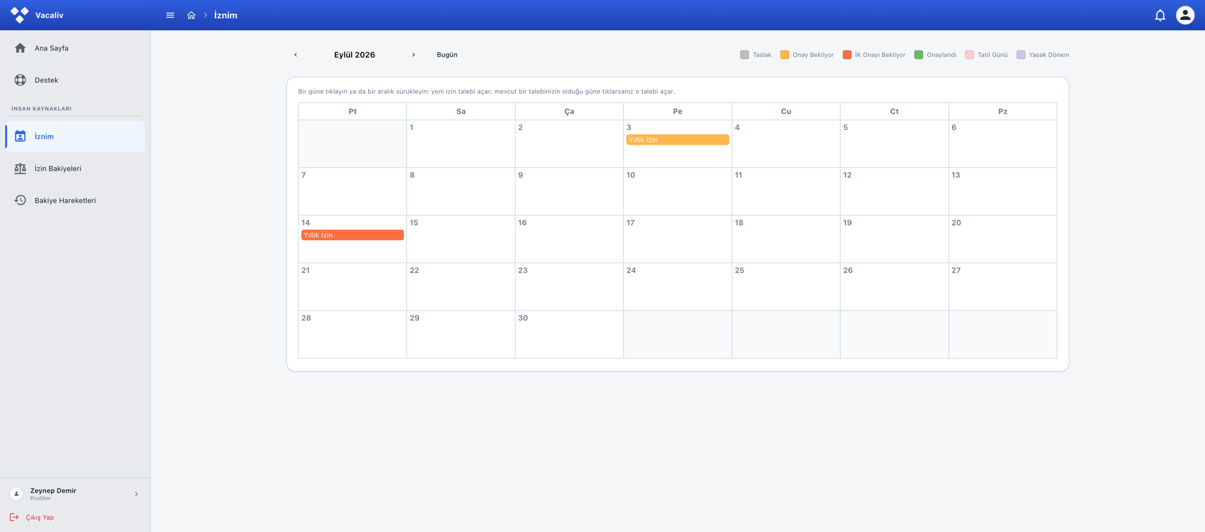Select day 22 in the calendar
Image resolution: width=1205 pixels, height=532 pixels.
point(461,286)
